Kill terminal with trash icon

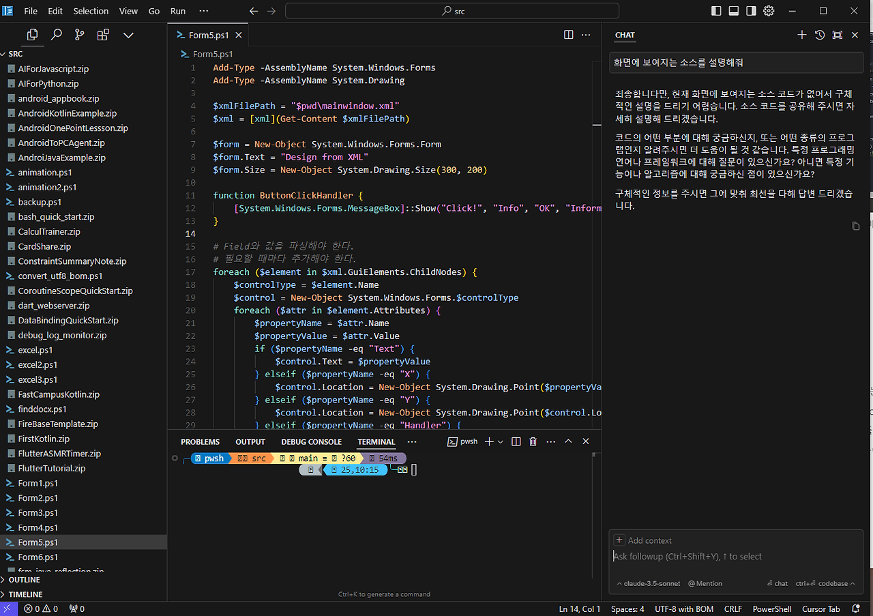tap(533, 442)
